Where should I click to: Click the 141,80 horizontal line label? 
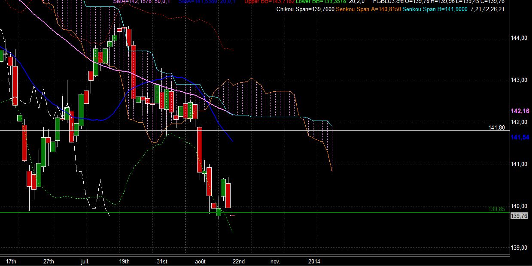click(x=496, y=128)
